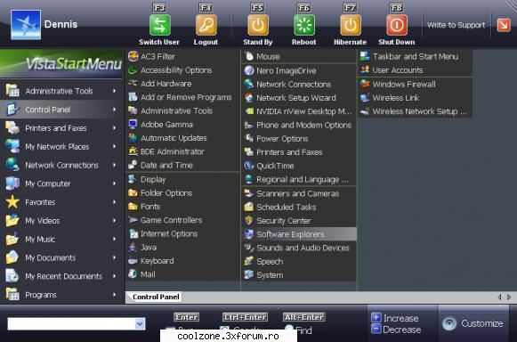The height and width of the screenshot is (342, 517).
Task: Expand Network Connections submenu arrow in sidebar
Action: click(115, 165)
